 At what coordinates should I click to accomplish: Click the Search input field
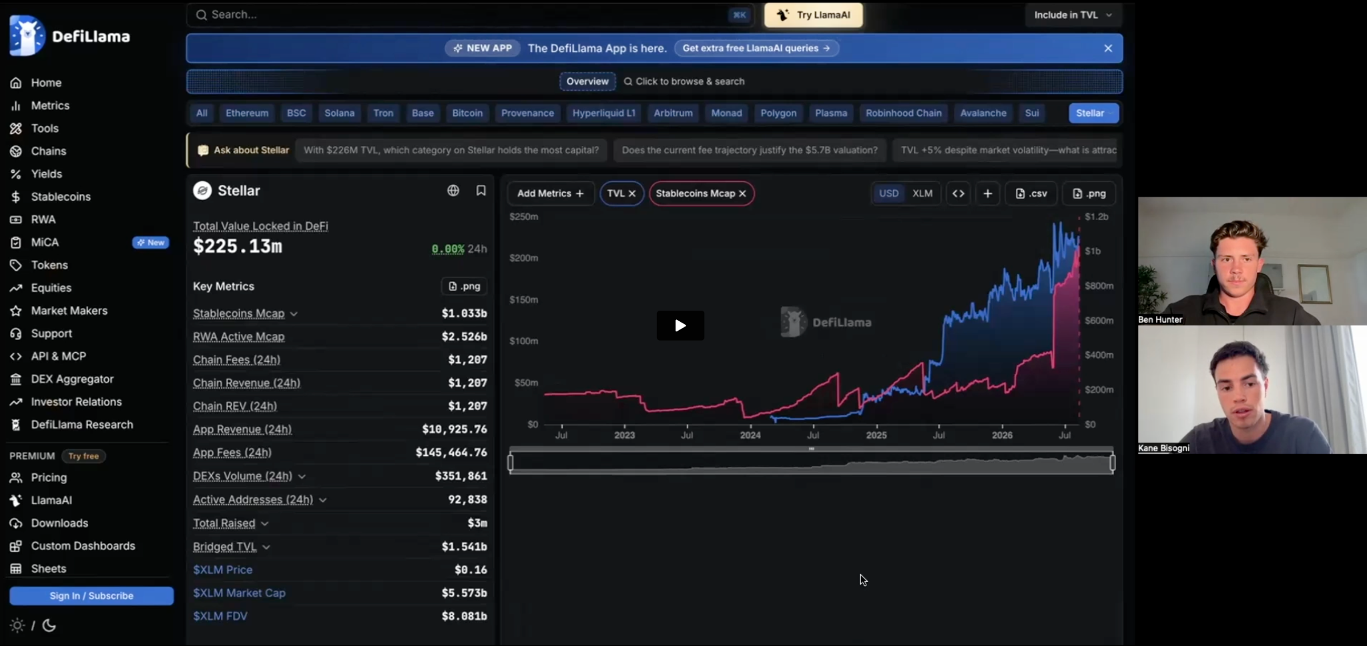470,15
